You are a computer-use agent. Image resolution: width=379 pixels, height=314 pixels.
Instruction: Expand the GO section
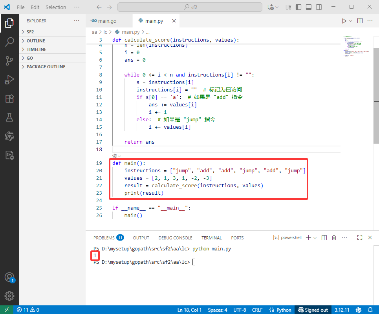[52, 58]
